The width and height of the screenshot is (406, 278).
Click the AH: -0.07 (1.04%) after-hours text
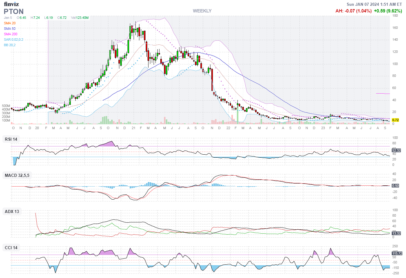(x=353, y=11)
